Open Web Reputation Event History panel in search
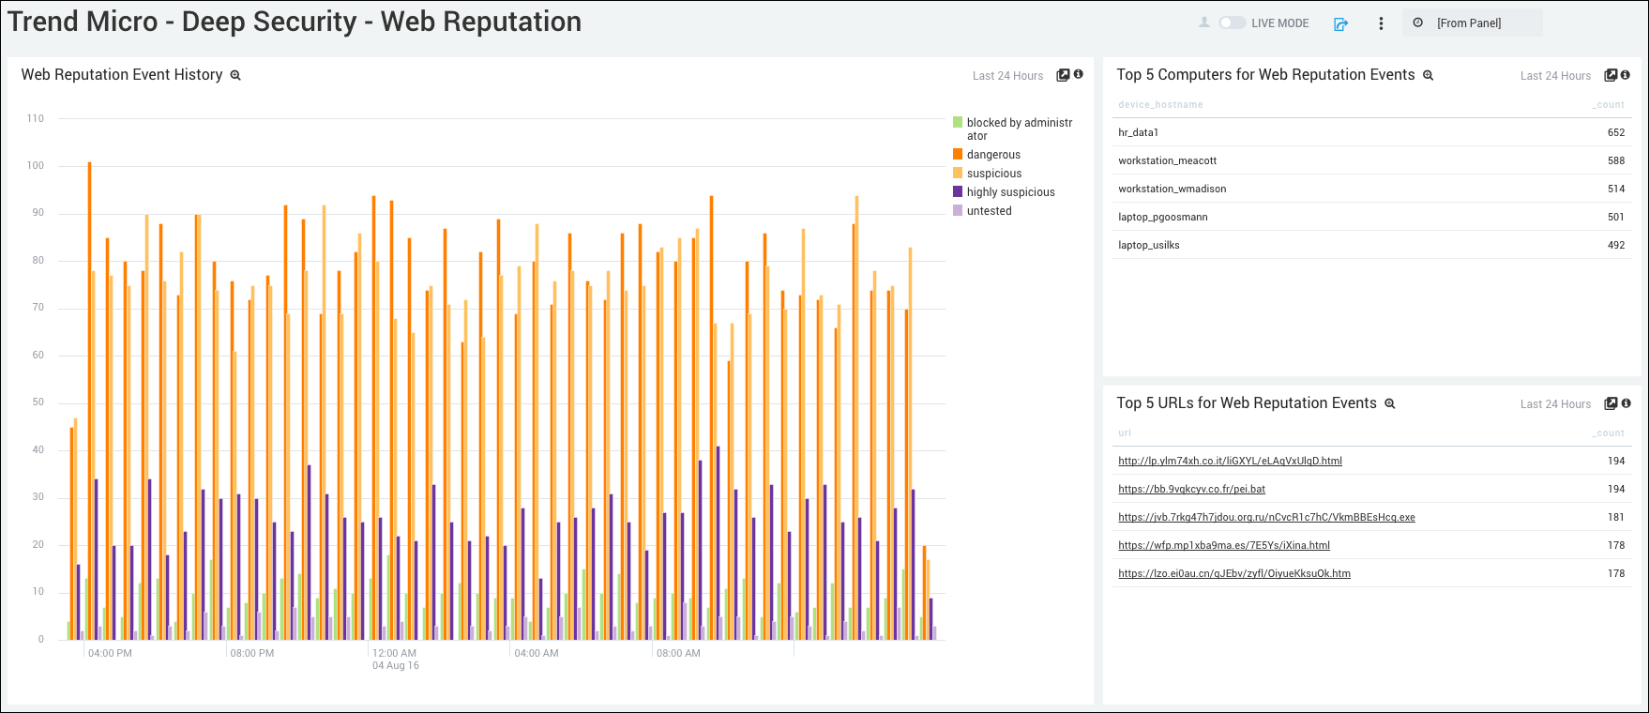 point(1063,75)
